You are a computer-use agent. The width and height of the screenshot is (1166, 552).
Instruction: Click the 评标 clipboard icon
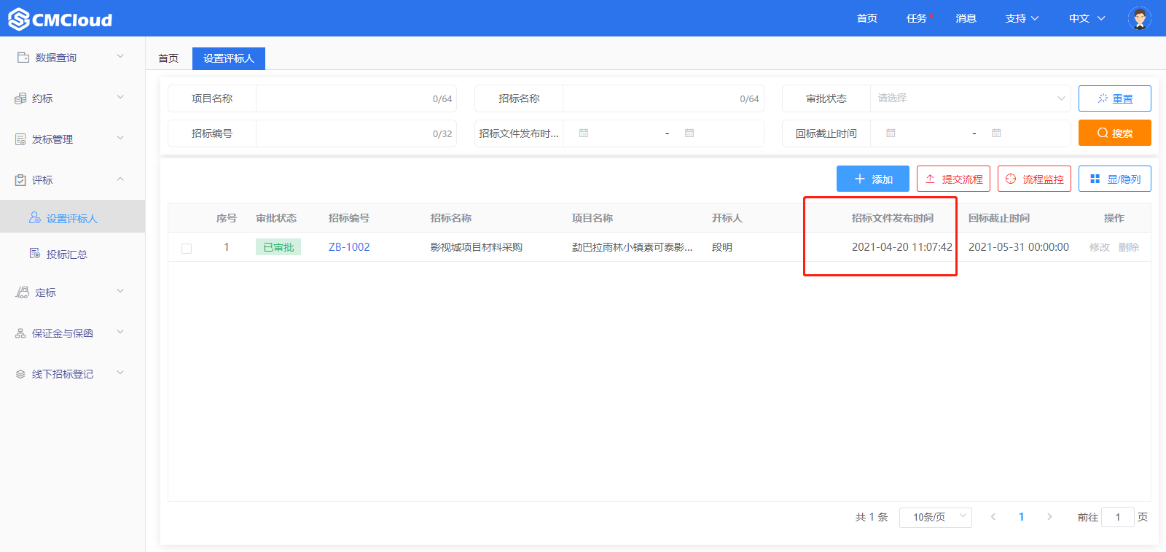20,180
